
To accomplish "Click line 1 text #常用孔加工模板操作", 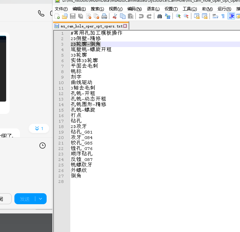I will 96,33.
